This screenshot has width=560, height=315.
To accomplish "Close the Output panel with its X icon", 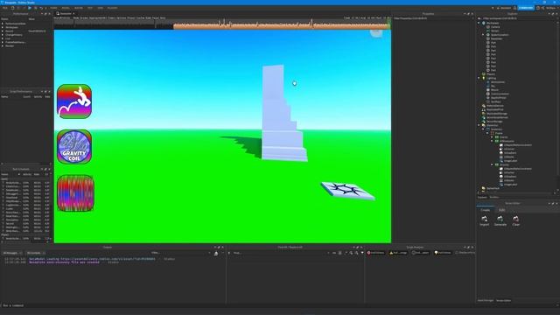I will pyautogui.click(x=223, y=247).
